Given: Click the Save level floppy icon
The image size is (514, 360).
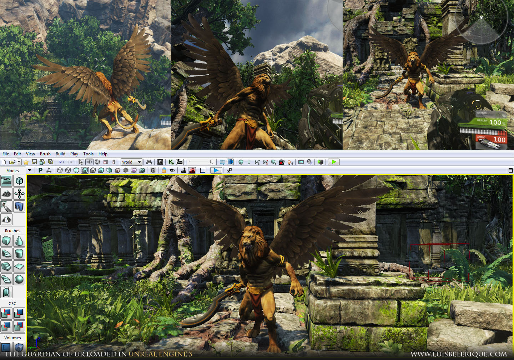Looking at the screenshot, I should click(34, 162).
